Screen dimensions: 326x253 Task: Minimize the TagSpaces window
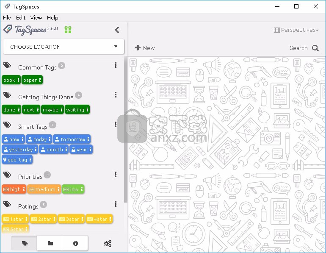click(277, 6)
